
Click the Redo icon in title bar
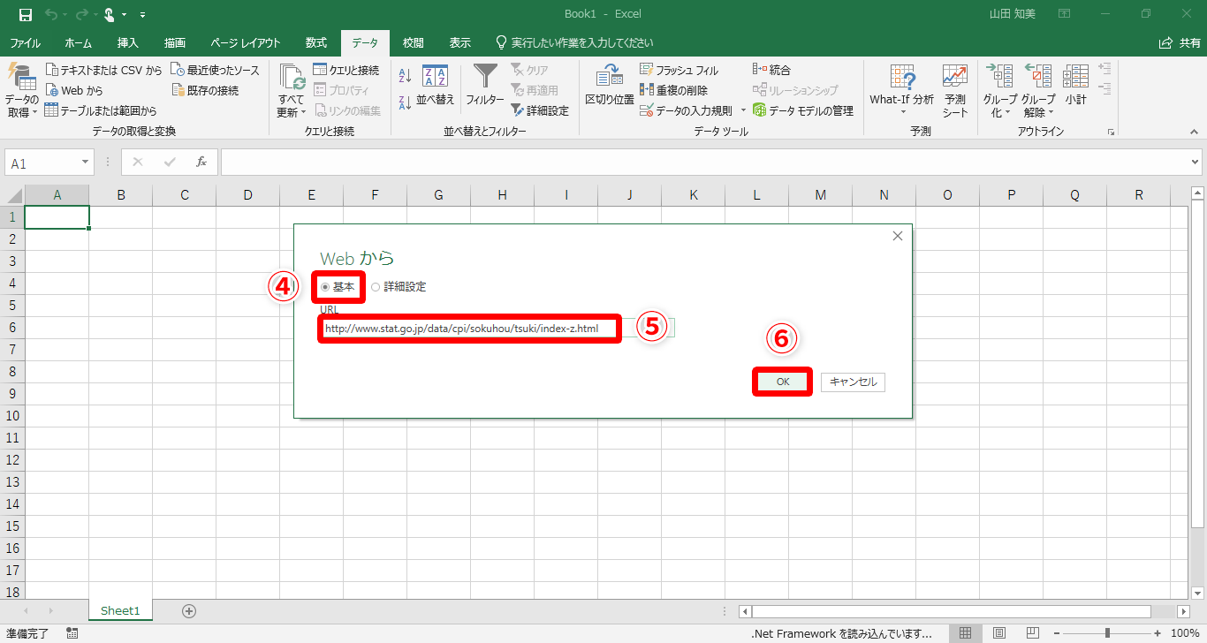[x=81, y=14]
